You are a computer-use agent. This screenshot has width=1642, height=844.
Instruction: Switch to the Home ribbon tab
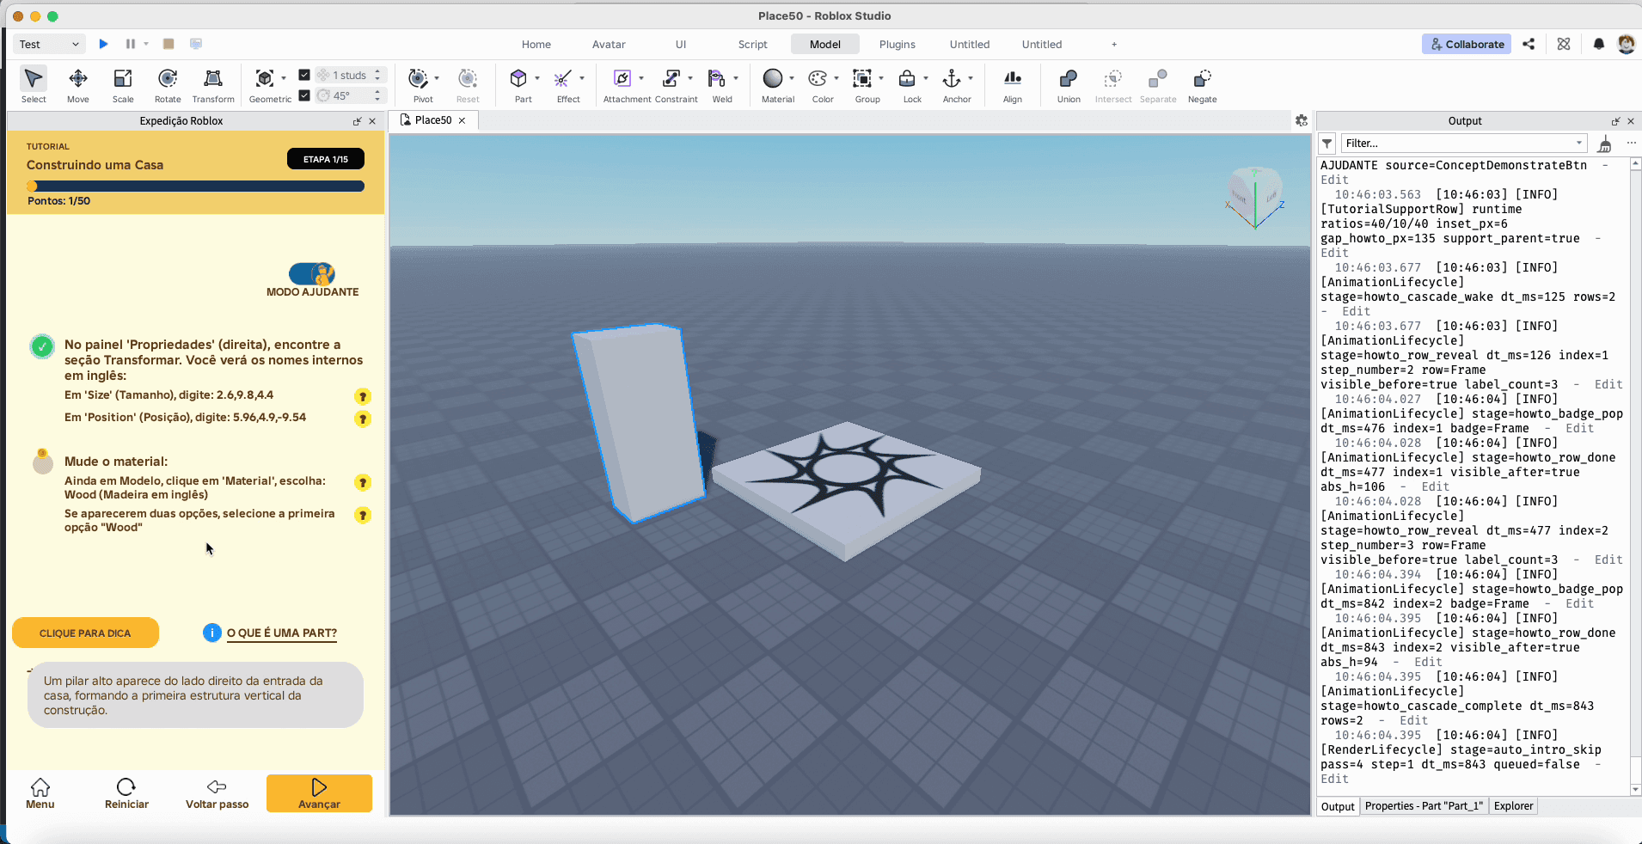[x=536, y=44]
